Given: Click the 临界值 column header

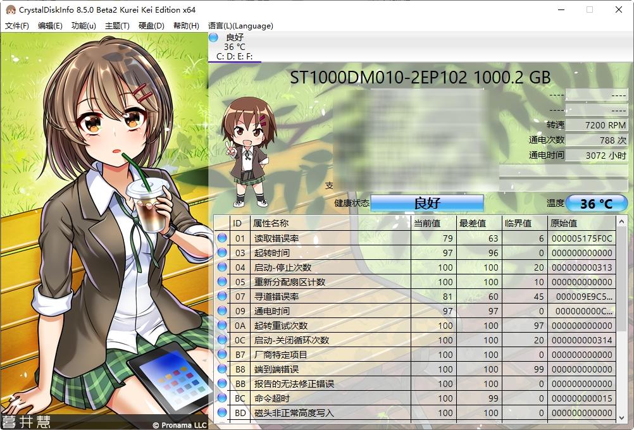Looking at the screenshot, I should [525, 223].
